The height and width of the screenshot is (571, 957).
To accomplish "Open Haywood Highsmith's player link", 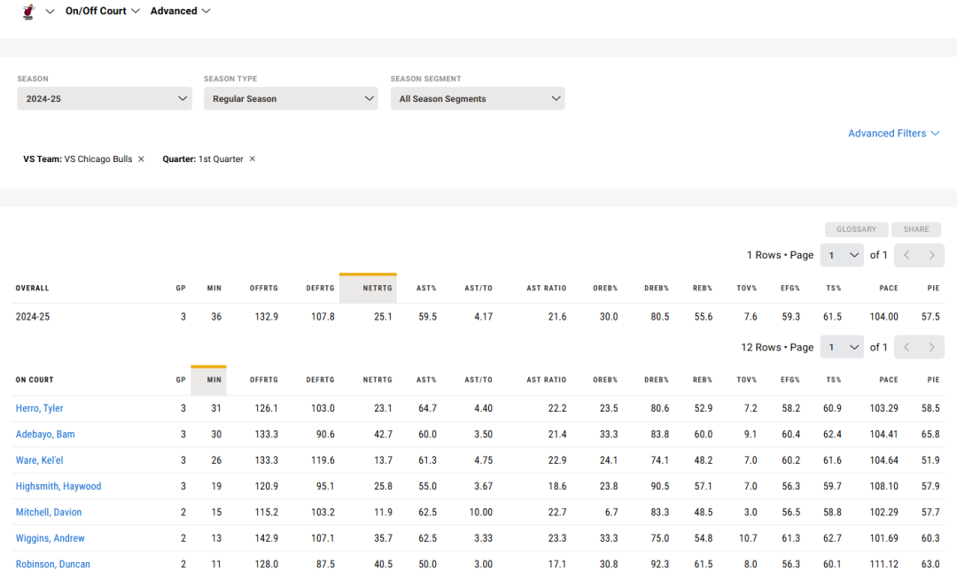I will (58, 486).
